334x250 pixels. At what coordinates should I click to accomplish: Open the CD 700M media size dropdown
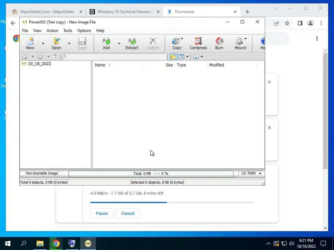click(x=251, y=174)
